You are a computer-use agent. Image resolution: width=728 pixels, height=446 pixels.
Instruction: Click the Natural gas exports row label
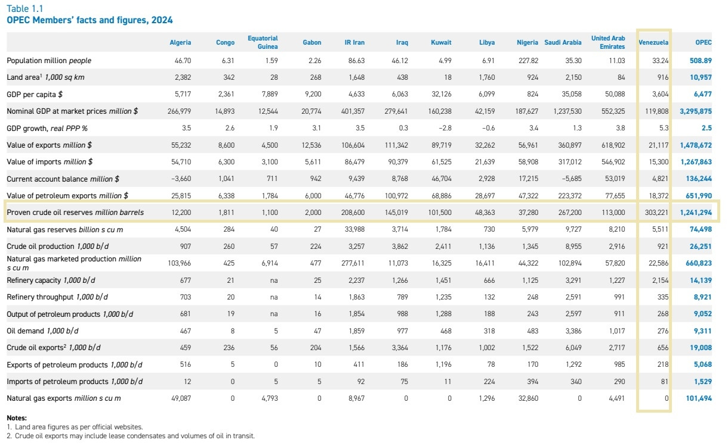click(x=64, y=398)
